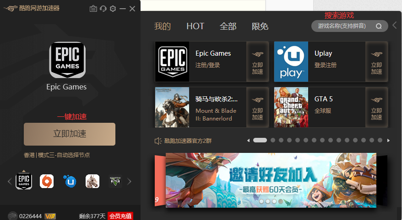The width and height of the screenshot is (402, 220).
Task: Switch to the HOT tab
Action: tap(196, 26)
